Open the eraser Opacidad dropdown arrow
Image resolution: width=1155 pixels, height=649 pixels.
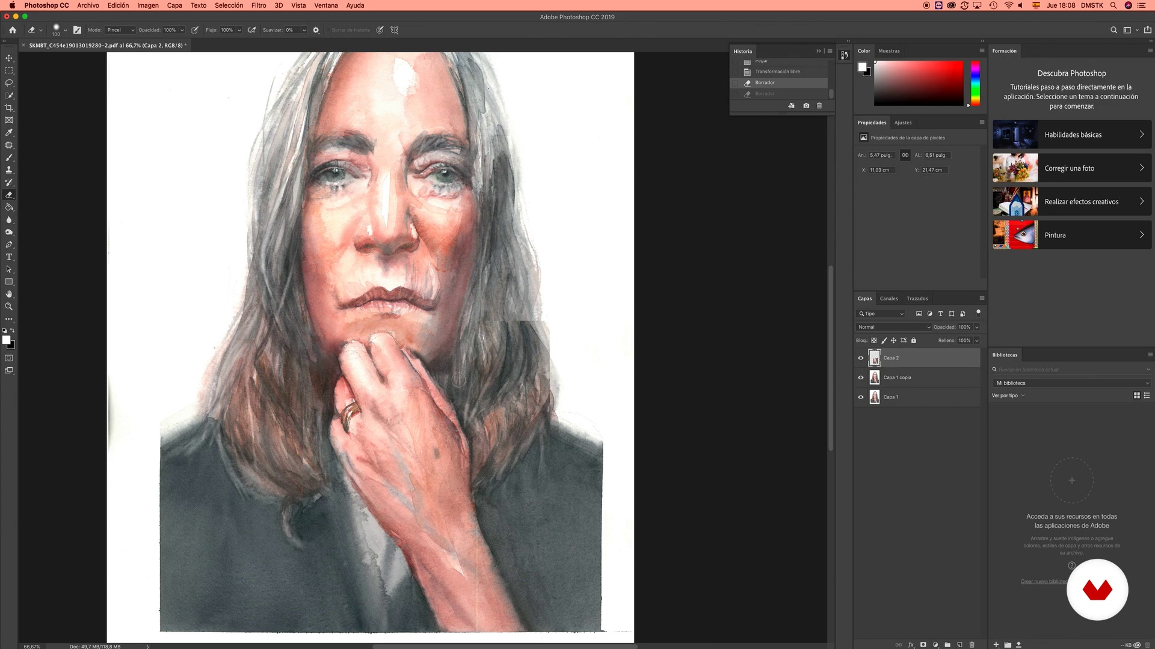[x=182, y=30]
